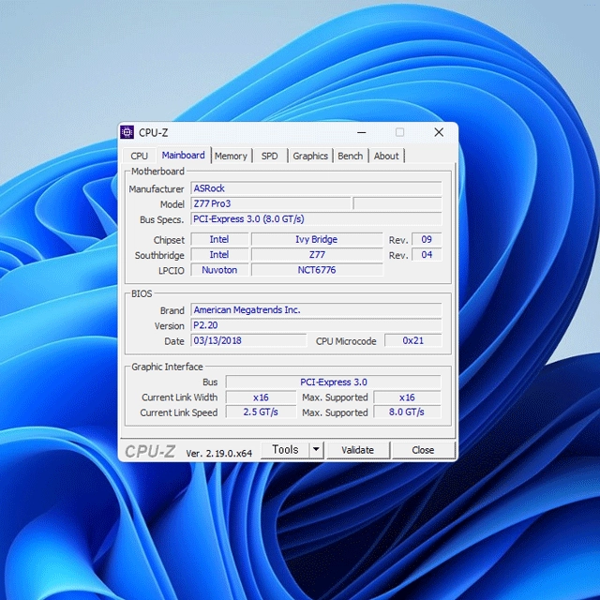Click the Current Link Width x16 value

261,397
